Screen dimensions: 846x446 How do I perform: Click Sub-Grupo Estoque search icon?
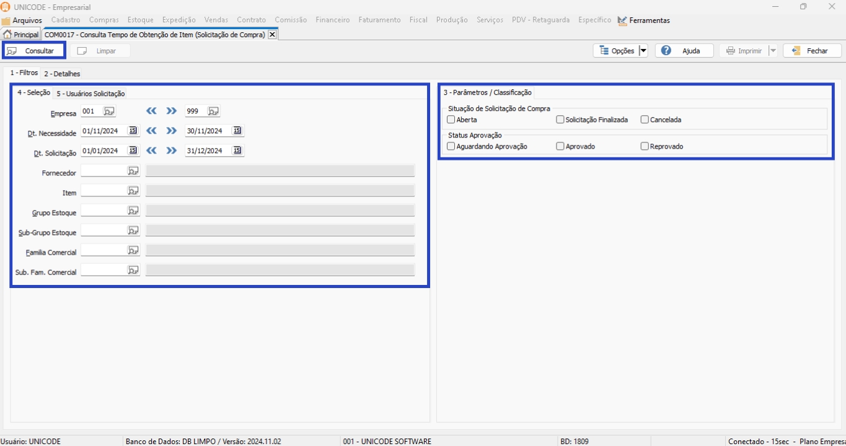pos(133,230)
